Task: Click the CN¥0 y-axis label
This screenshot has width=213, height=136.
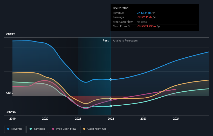Action: click(x=10, y=93)
